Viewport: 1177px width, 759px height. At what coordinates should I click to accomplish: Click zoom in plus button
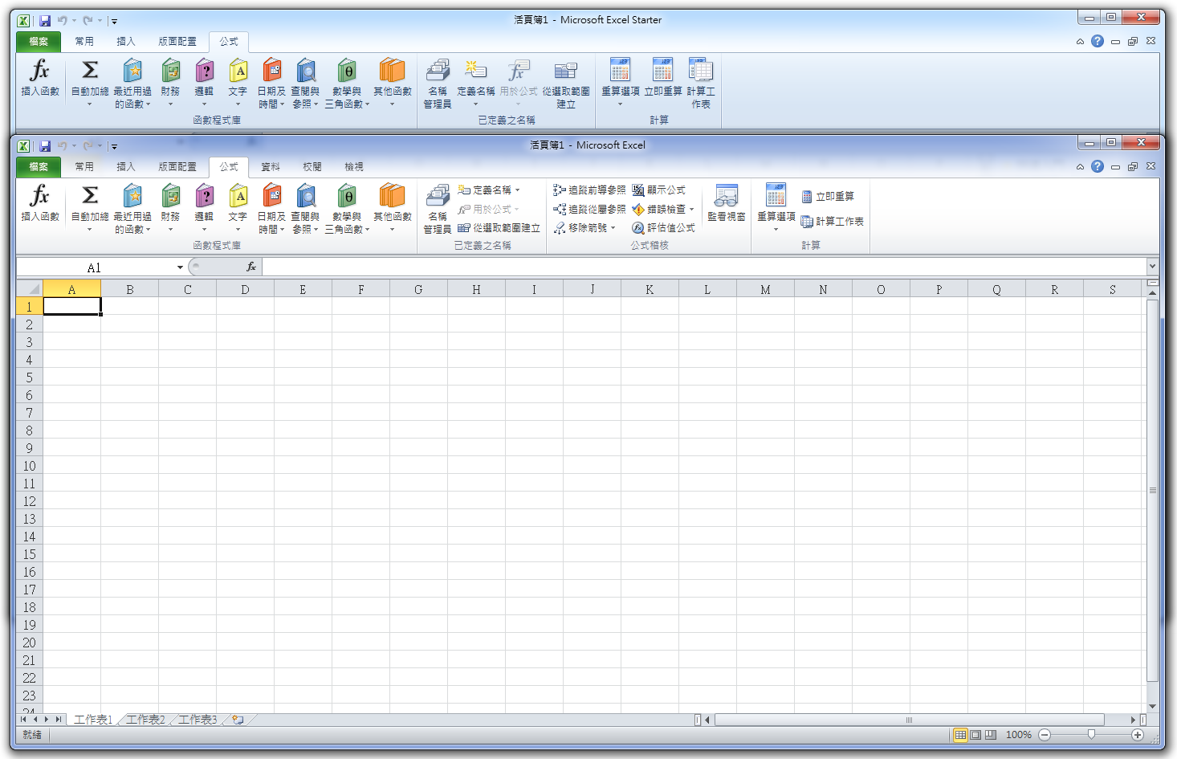(1138, 735)
